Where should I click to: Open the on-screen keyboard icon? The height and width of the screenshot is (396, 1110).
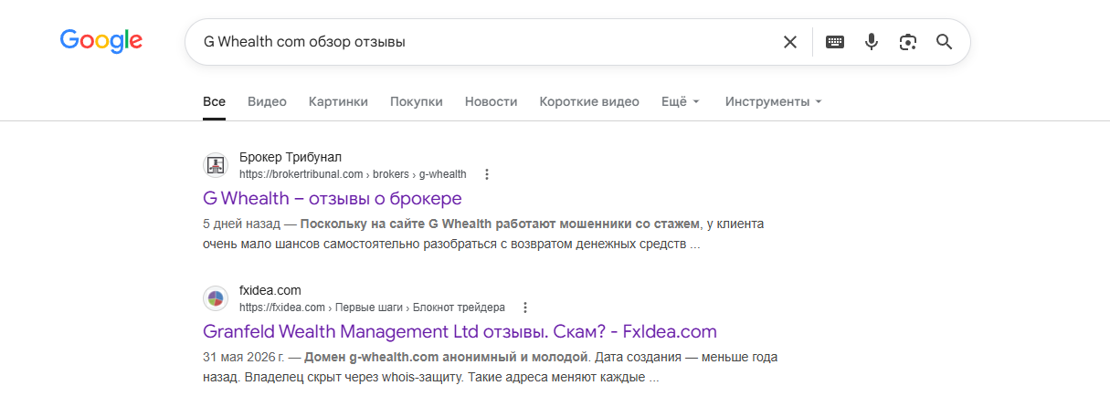click(835, 42)
